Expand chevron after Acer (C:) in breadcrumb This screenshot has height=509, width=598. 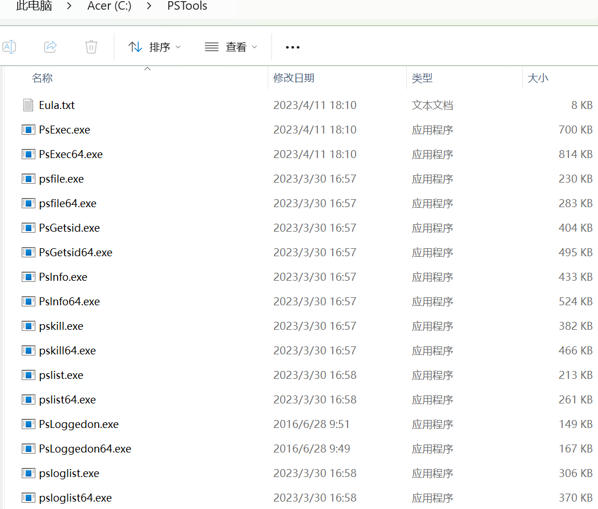coord(149,6)
